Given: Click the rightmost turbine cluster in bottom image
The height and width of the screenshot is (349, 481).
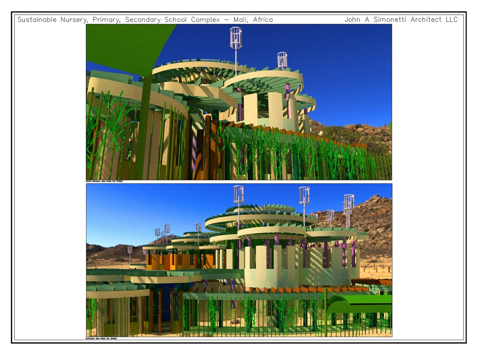Looking at the screenshot, I should pos(348,210).
